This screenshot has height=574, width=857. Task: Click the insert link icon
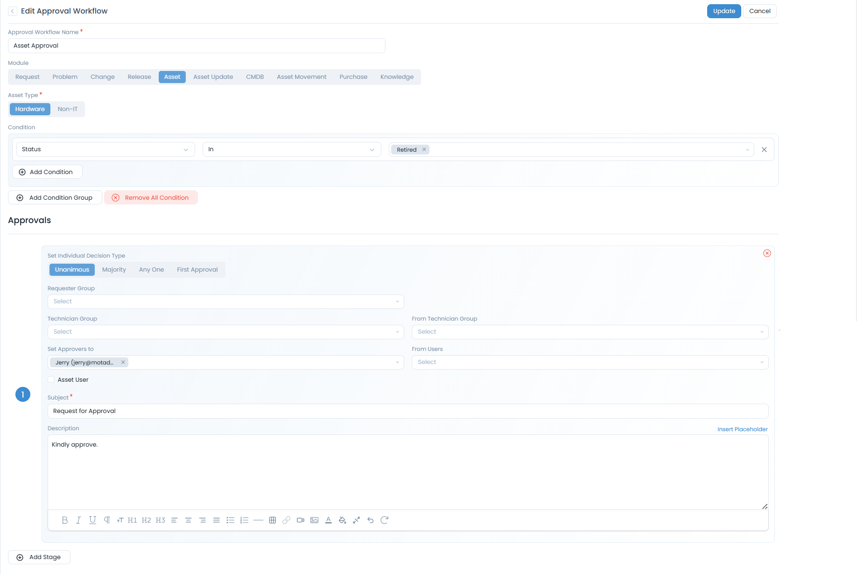[287, 520]
